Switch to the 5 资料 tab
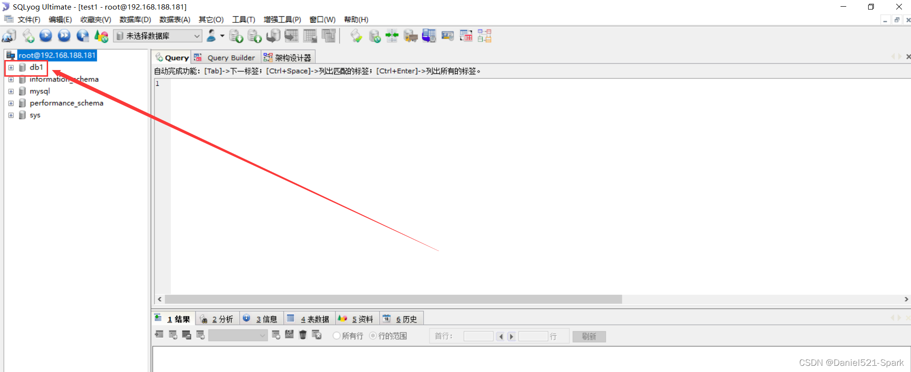This screenshot has width=911, height=372. click(357, 319)
